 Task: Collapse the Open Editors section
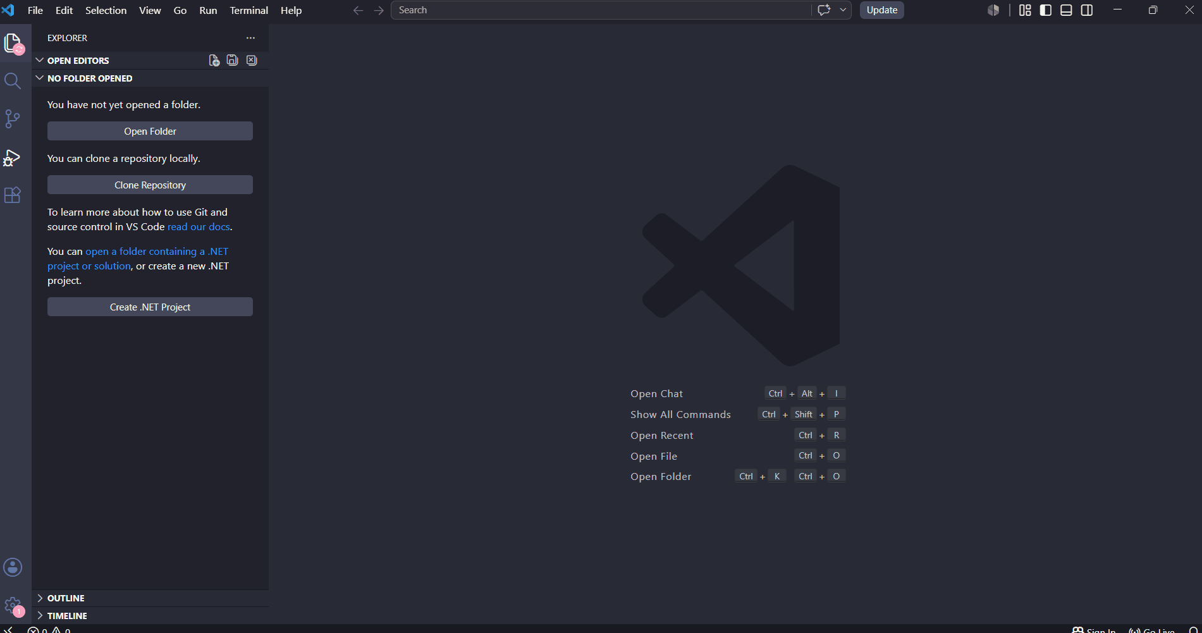click(39, 60)
